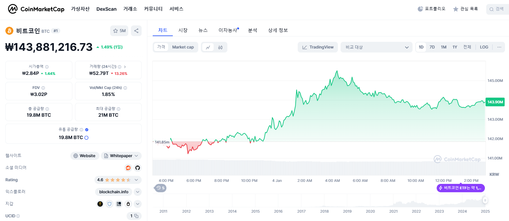Click the share icon button

[136, 31]
